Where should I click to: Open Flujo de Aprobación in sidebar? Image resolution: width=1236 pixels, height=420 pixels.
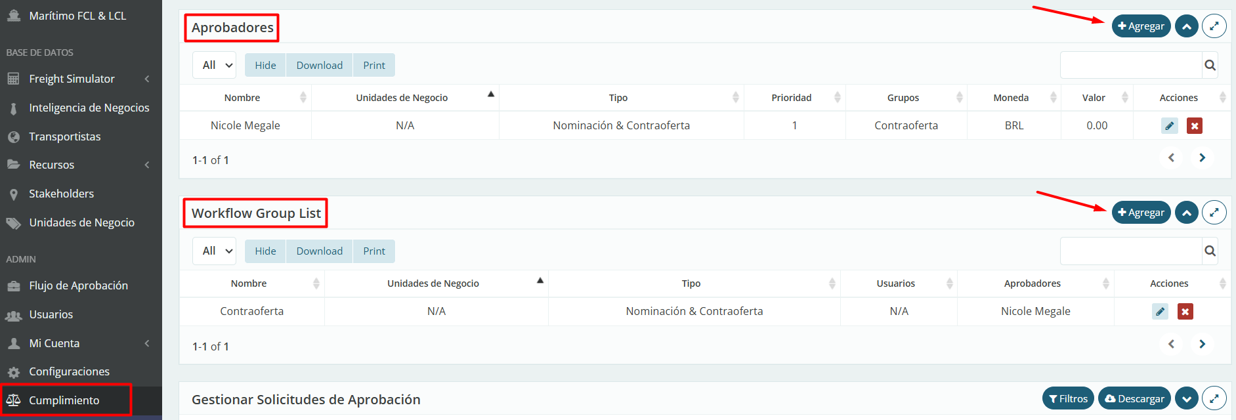(78, 285)
